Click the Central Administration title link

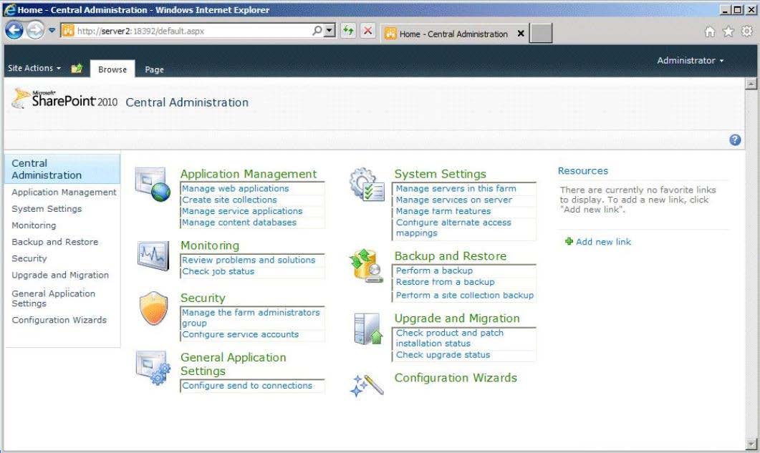point(187,102)
